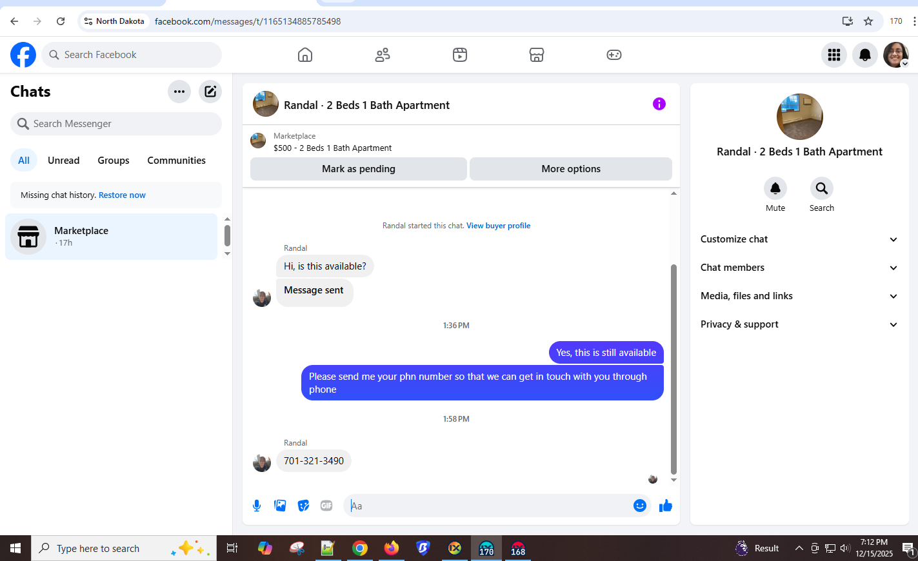Open apartment thumbnail in the right panel
Image resolution: width=918 pixels, height=561 pixels.
800,117
